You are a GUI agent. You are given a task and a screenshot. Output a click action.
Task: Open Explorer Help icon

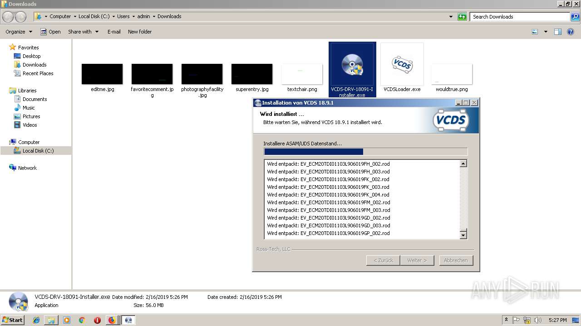pos(571,32)
